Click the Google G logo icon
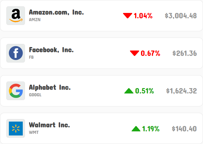 pos(16,91)
